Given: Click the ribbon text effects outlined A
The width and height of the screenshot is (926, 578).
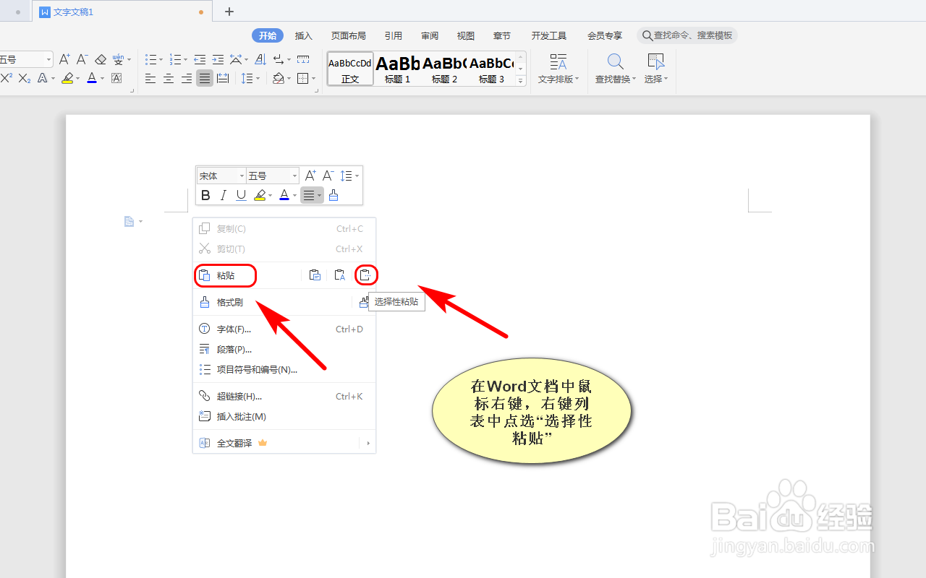Looking at the screenshot, I should (43, 78).
